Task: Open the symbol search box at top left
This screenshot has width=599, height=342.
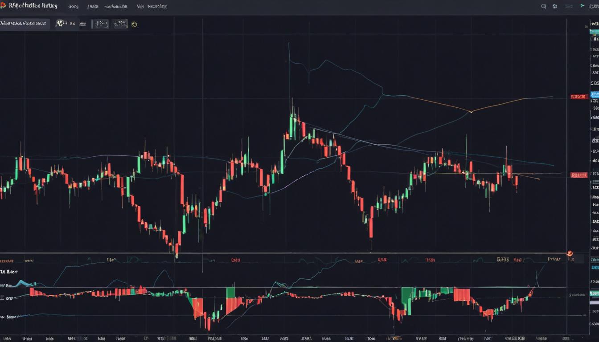Action: click(25, 24)
